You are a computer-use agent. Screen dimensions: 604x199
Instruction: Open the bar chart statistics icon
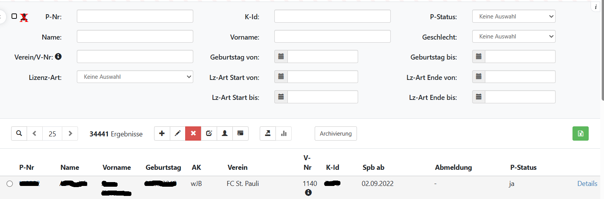(x=284, y=134)
